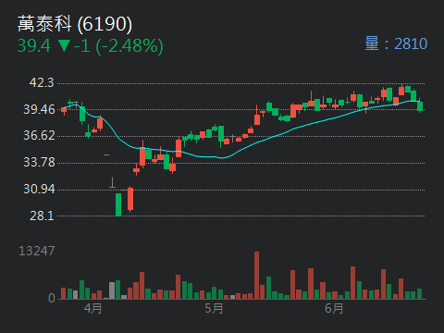Image resolution: width=444 pixels, height=333 pixels.
Task: Click the volume label 量：2810
Action: click(396, 43)
